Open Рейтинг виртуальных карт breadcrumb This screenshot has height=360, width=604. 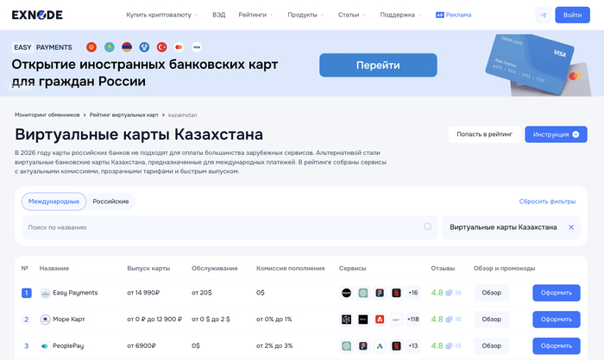point(124,115)
